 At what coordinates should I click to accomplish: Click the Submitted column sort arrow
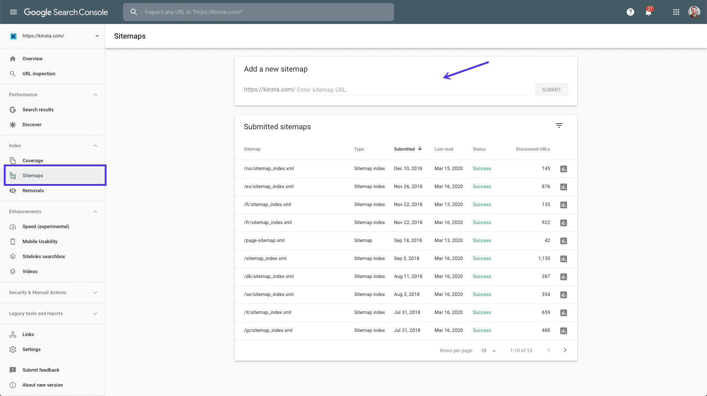pyautogui.click(x=420, y=149)
